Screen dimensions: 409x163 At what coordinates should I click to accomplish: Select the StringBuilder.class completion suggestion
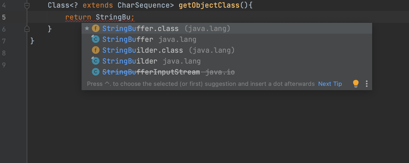click(143, 50)
